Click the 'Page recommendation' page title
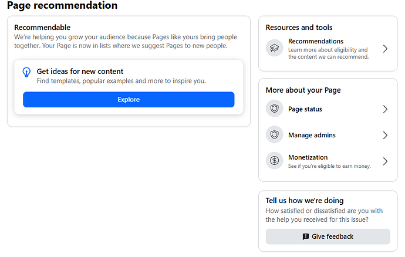 (62, 5)
